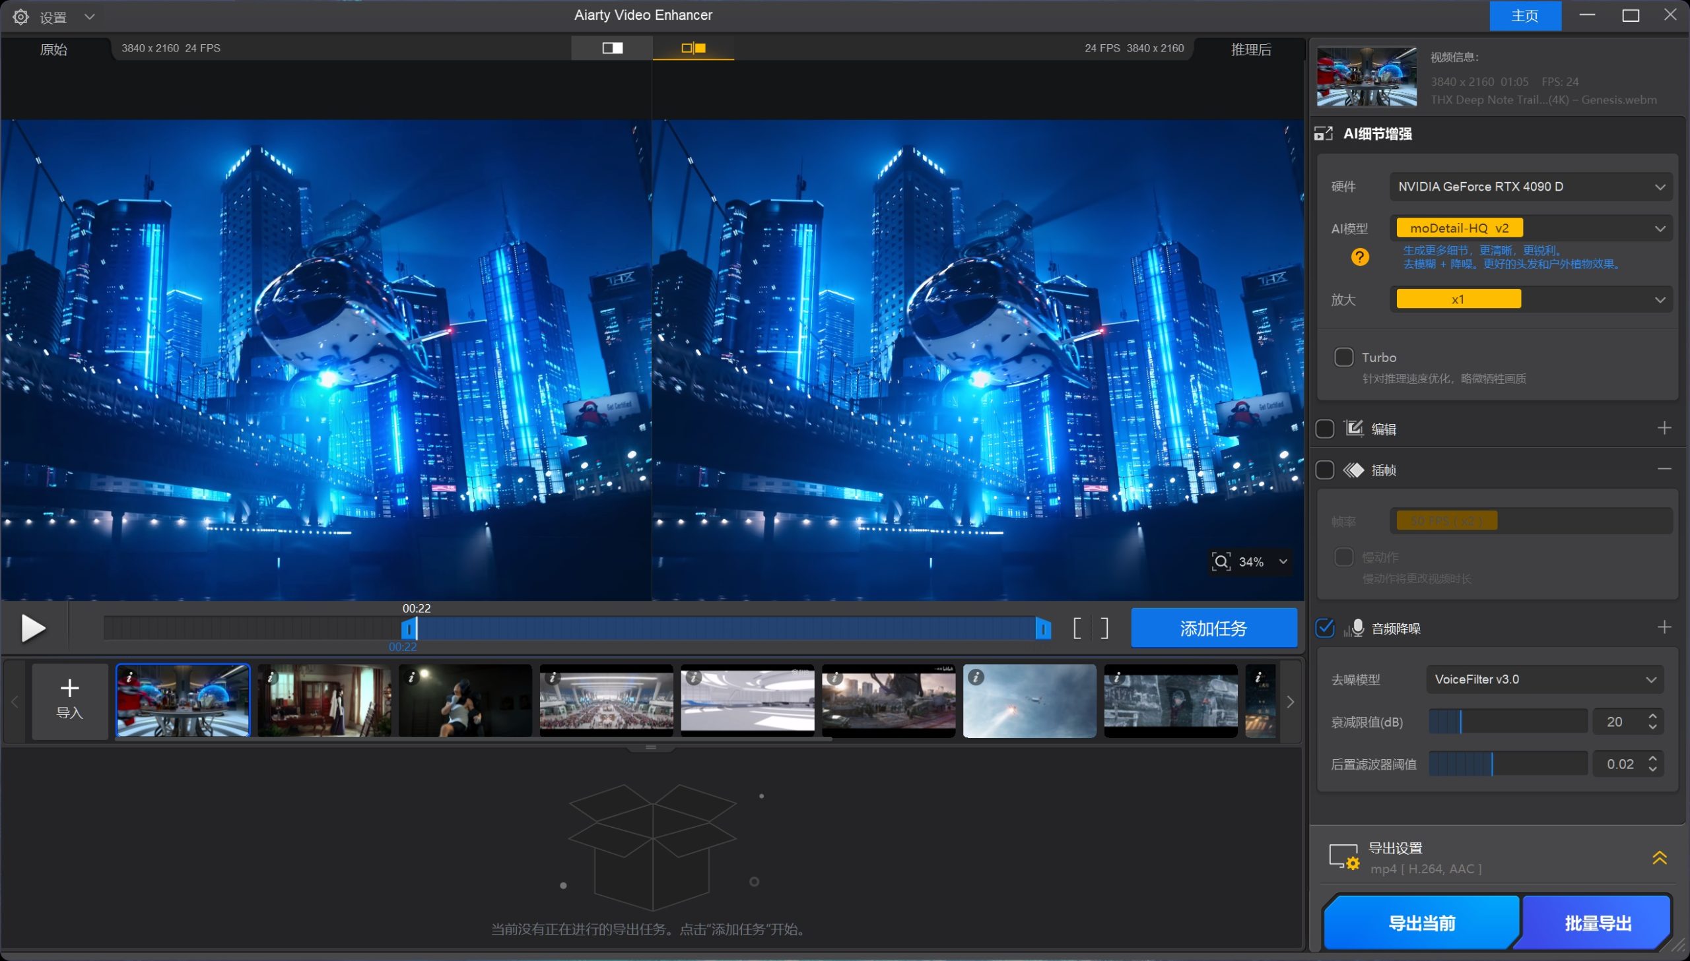Image resolution: width=1690 pixels, height=961 pixels.
Task: Uncheck the 音频降噪 audio denoise checkbox
Action: click(1324, 628)
